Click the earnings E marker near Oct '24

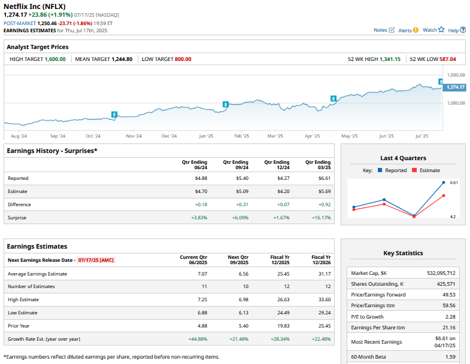(114, 114)
